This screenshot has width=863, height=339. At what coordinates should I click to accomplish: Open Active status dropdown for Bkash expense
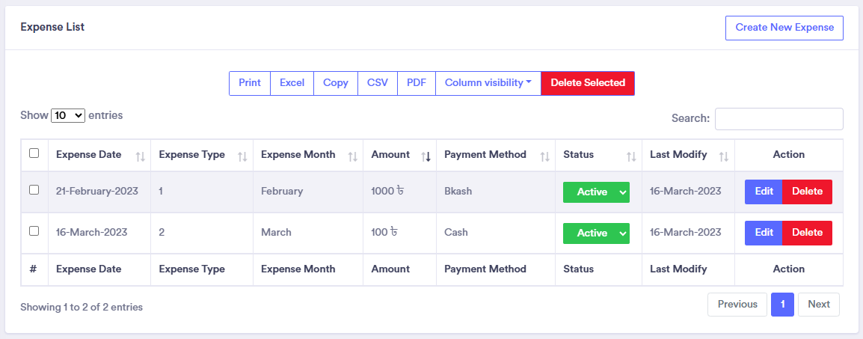click(596, 192)
